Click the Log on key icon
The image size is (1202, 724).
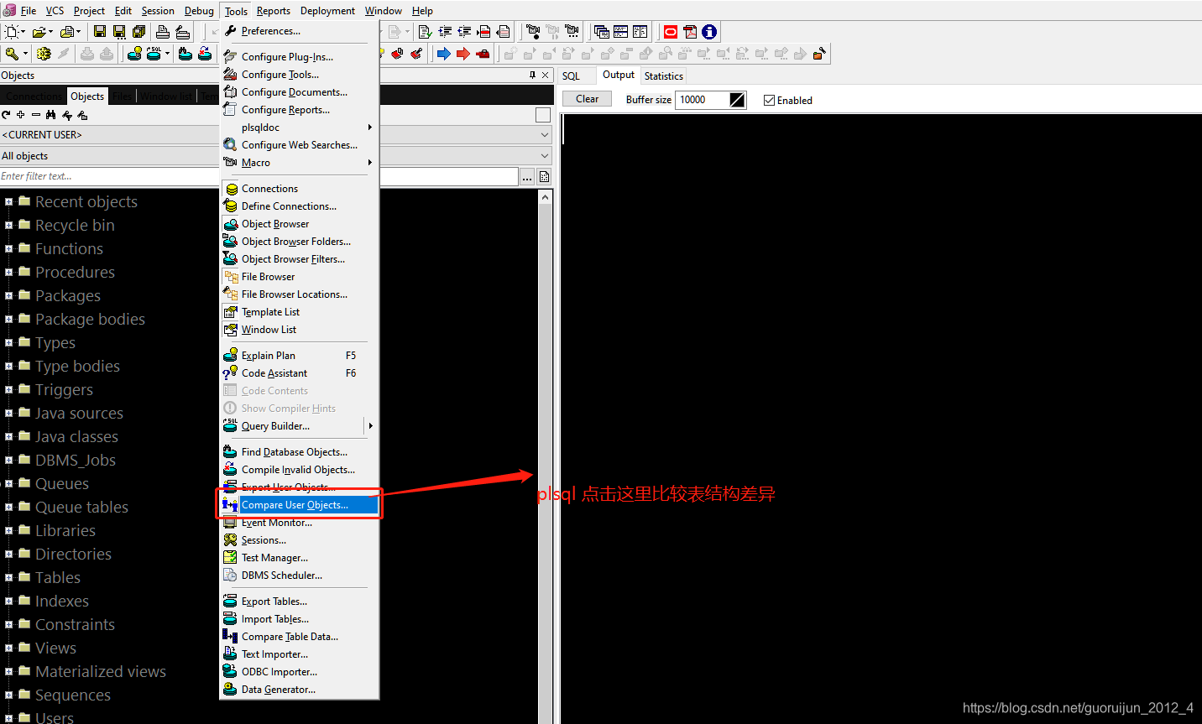point(12,54)
